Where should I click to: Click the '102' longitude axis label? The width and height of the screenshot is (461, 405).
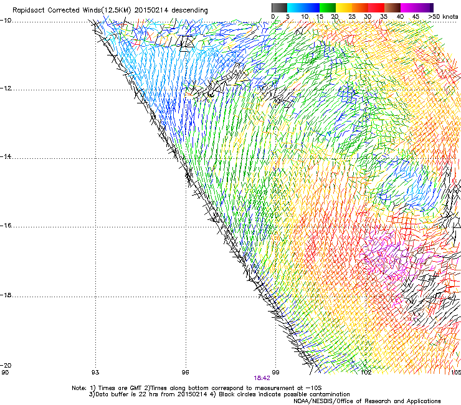pyautogui.click(x=366, y=373)
